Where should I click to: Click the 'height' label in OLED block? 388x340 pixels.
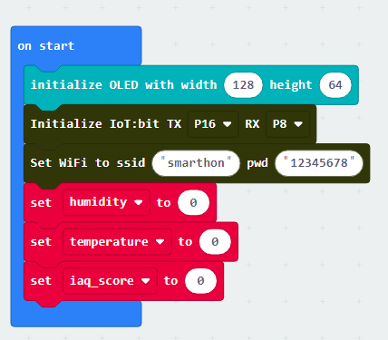(x=291, y=85)
